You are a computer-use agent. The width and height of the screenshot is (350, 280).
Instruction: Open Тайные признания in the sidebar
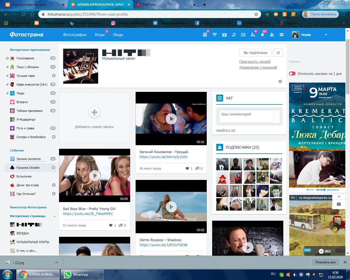click(29, 111)
